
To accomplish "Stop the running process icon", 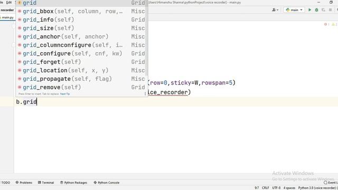I will pyautogui.click(x=330, y=10).
